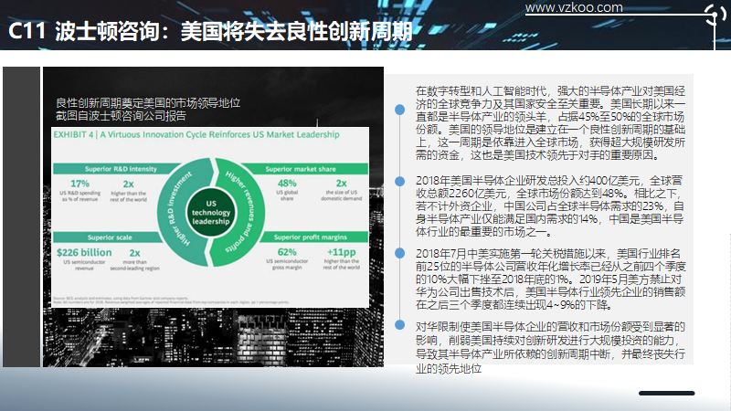Click the Superior profit margins header bar
The height and width of the screenshot is (411, 731).
tap(313, 237)
